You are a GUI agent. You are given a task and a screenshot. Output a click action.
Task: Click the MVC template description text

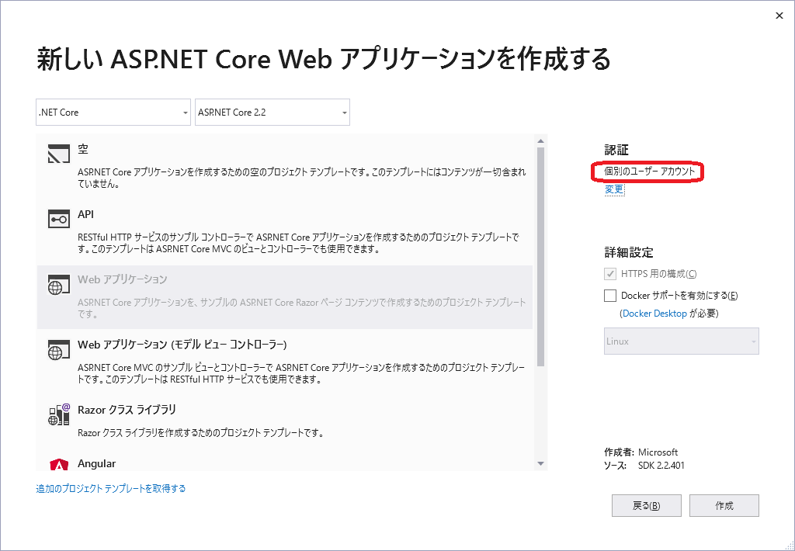pos(301,373)
